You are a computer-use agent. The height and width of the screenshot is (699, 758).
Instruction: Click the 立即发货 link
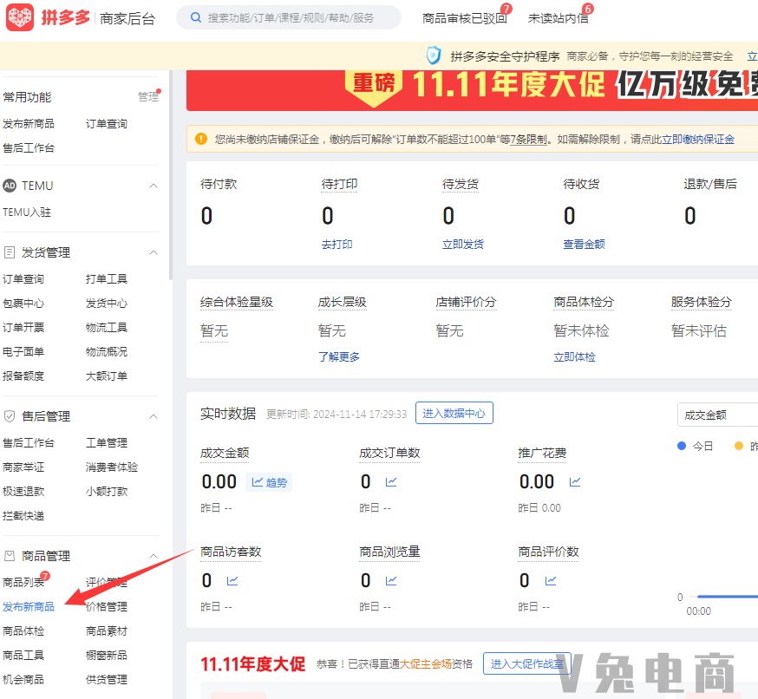click(463, 245)
